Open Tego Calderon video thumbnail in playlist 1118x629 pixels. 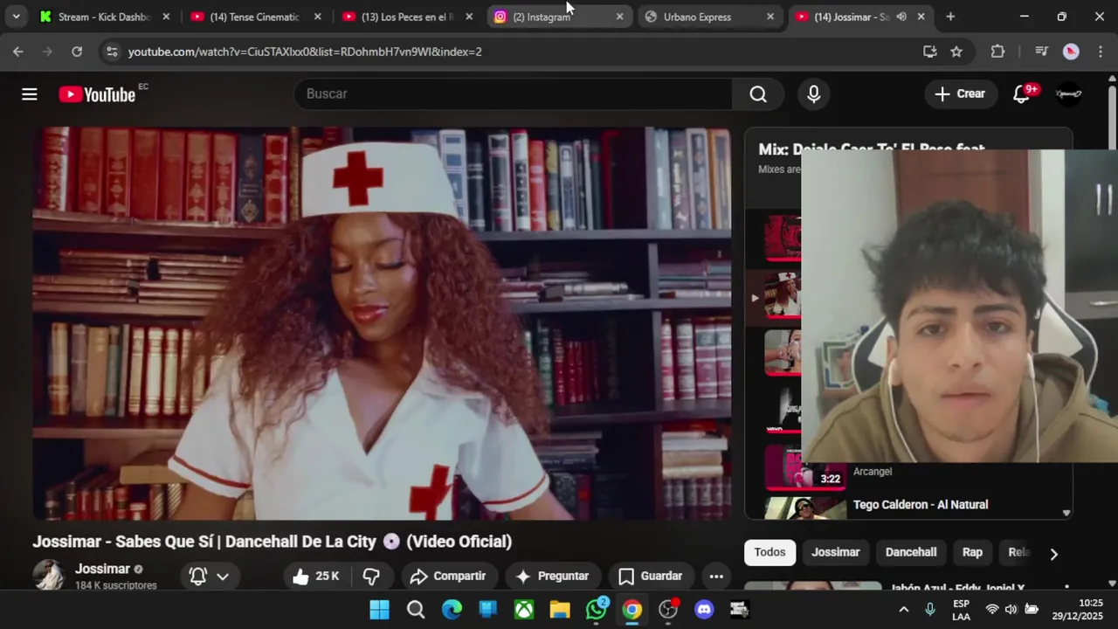tap(805, 508)
